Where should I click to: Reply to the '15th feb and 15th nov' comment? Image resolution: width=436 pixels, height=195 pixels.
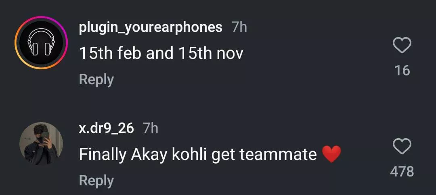(x=96, y=79)
